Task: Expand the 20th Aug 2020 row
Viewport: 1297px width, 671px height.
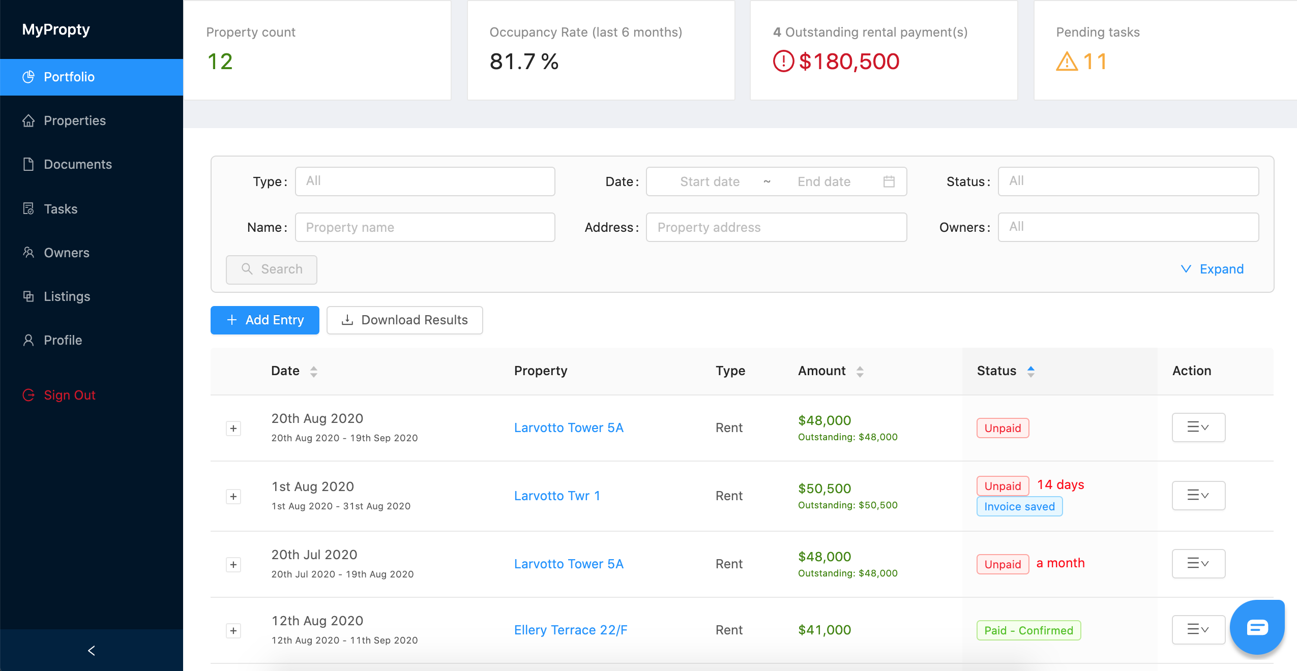Action: 233,429
